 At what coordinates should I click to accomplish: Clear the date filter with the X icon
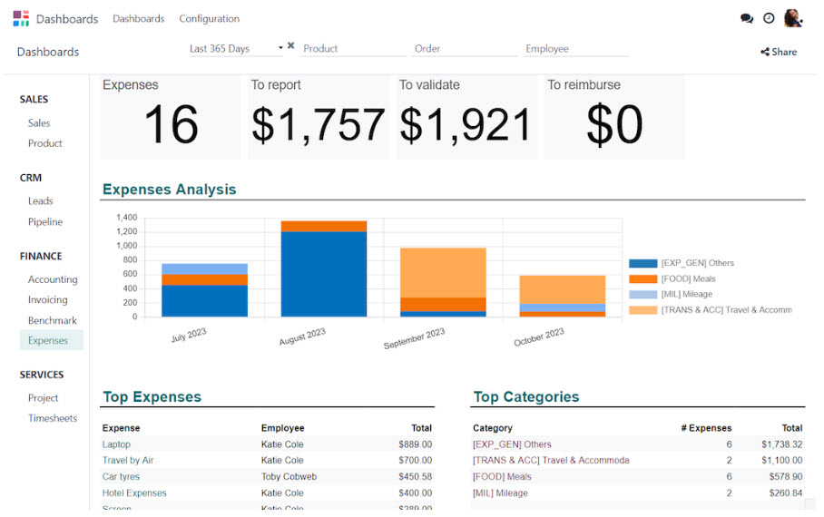(291, 46)
